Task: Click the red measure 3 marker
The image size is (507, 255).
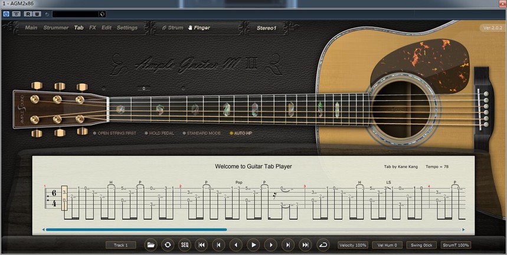Action: pyautogui.click(x=305, y=186)
